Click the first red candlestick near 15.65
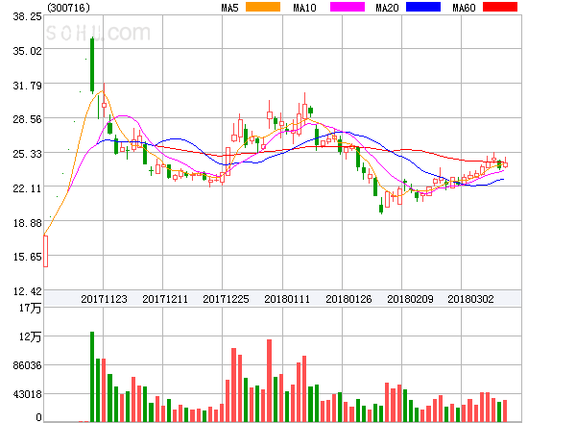The width and height of the screenshot is (576, 423). coord(45,251)
